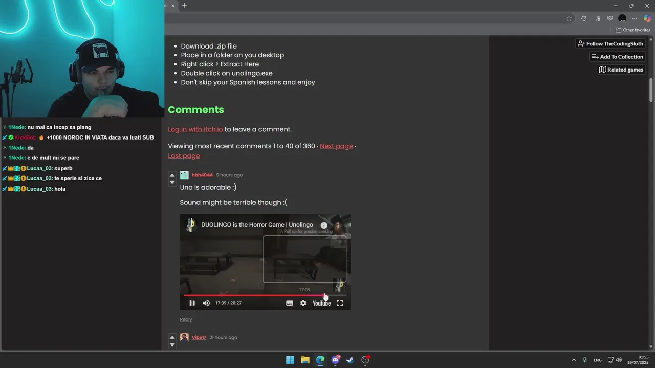Viewport: 655px width, 368px height.
Task: Upvote the Vibe17 comment
Action: (x=172, y=337)
